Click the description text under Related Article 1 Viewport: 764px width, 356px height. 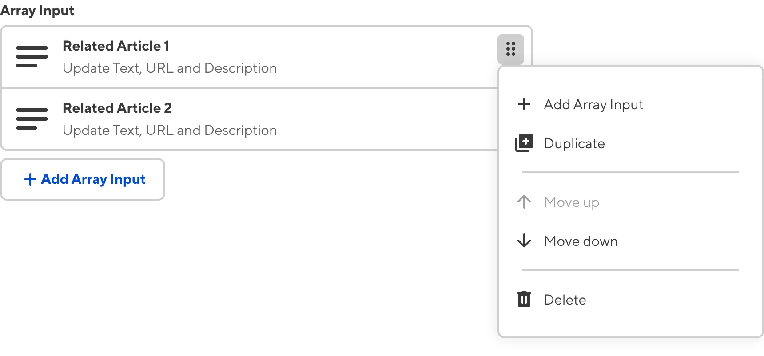(x=170, y=68)
